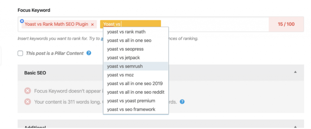Remove the Yoast vs Rank Math keyword tag
The height and width of the screenshot is (129, 311).
coord(92,24)
